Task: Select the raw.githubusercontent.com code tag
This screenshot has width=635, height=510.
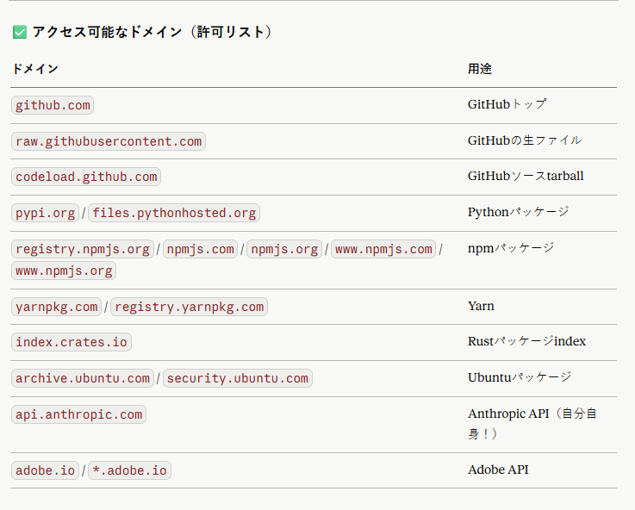Action: (x=109, y=141)
